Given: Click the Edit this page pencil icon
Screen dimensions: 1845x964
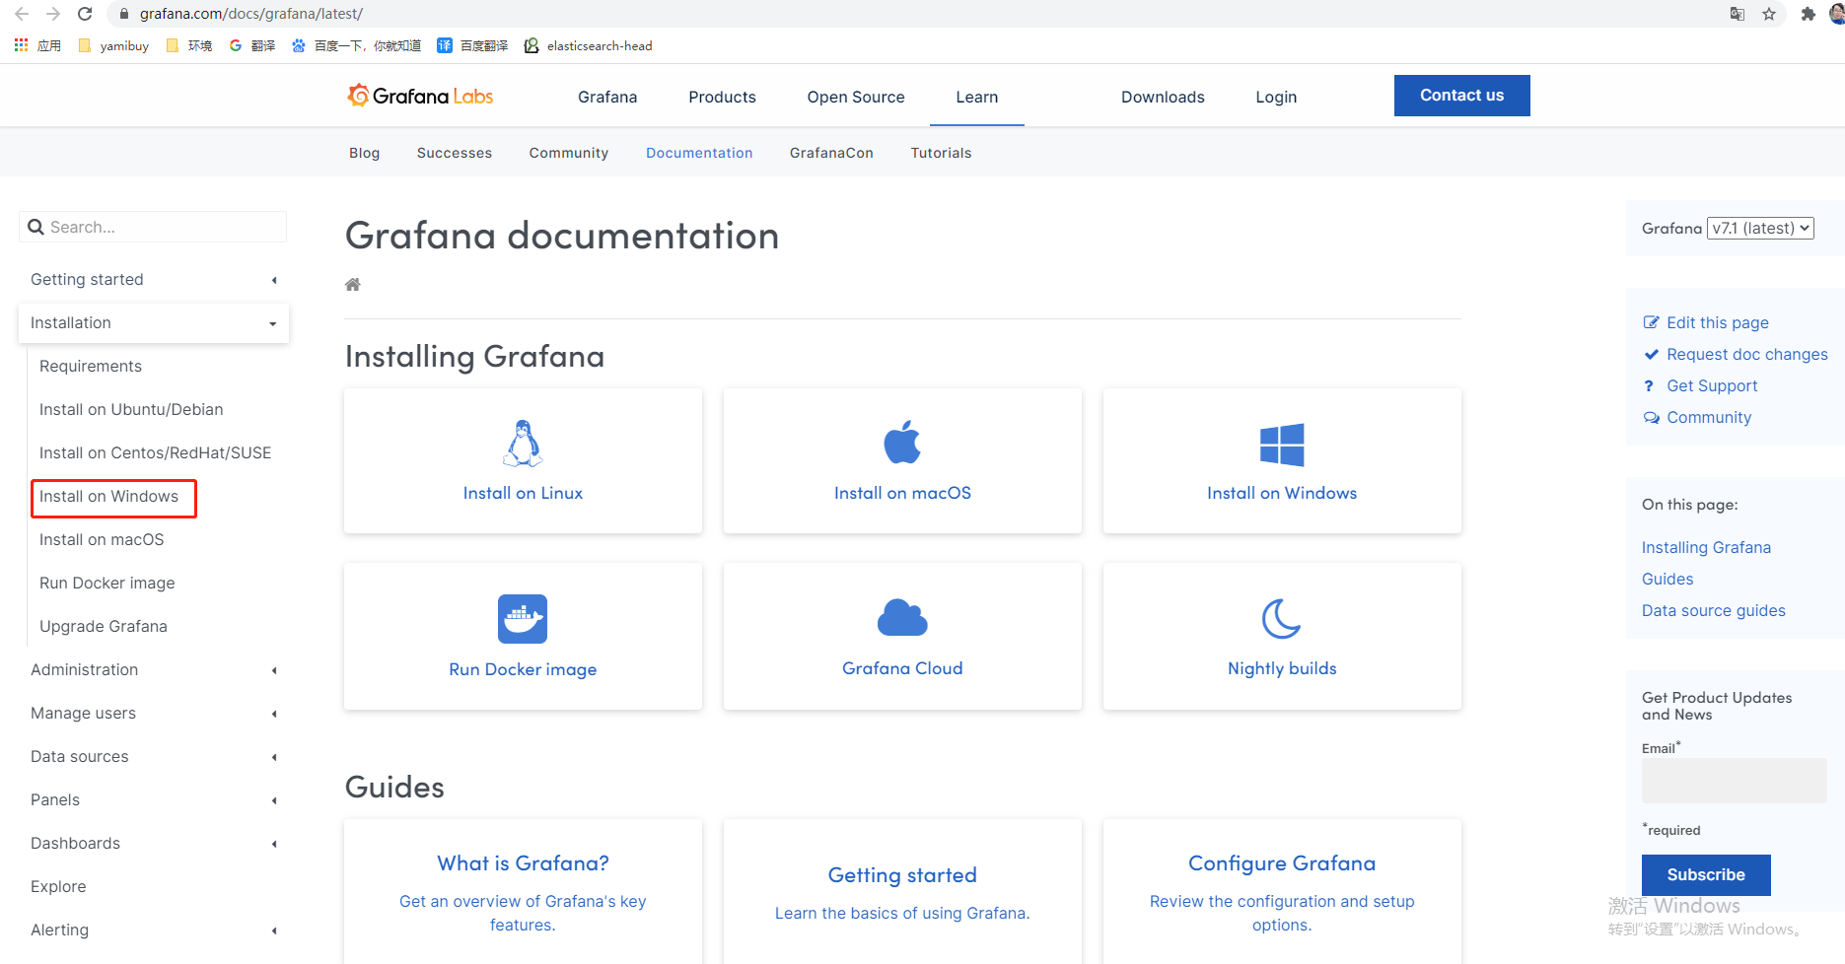Looking at the screenshot, I should click(x=1652, y=322).
